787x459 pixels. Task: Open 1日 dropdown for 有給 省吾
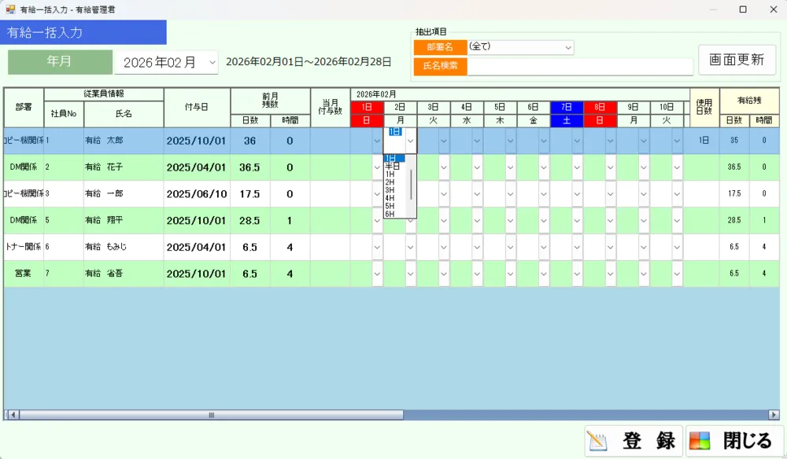tap(377, 274)
